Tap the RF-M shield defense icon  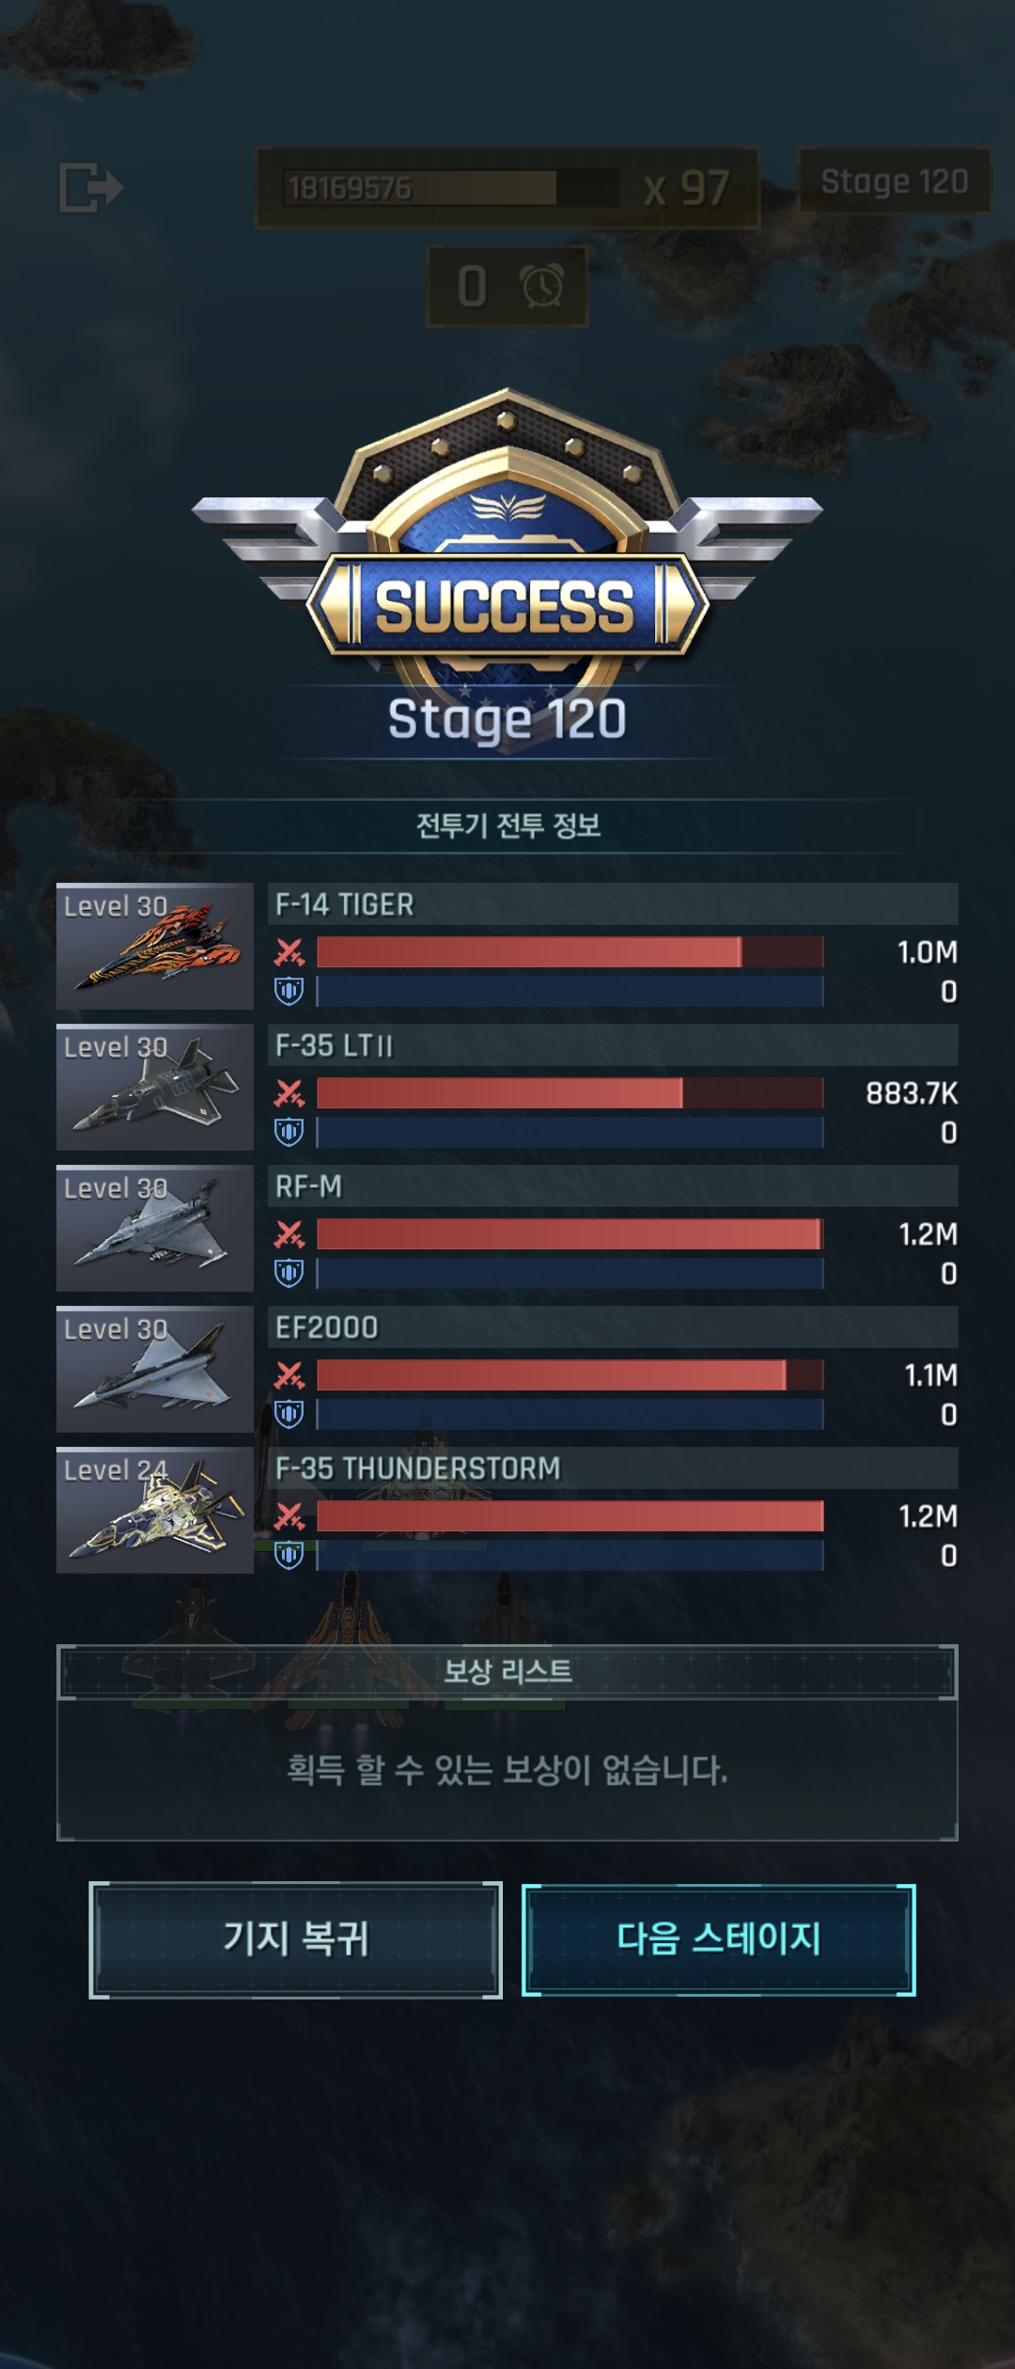[x=289, y=1273]
